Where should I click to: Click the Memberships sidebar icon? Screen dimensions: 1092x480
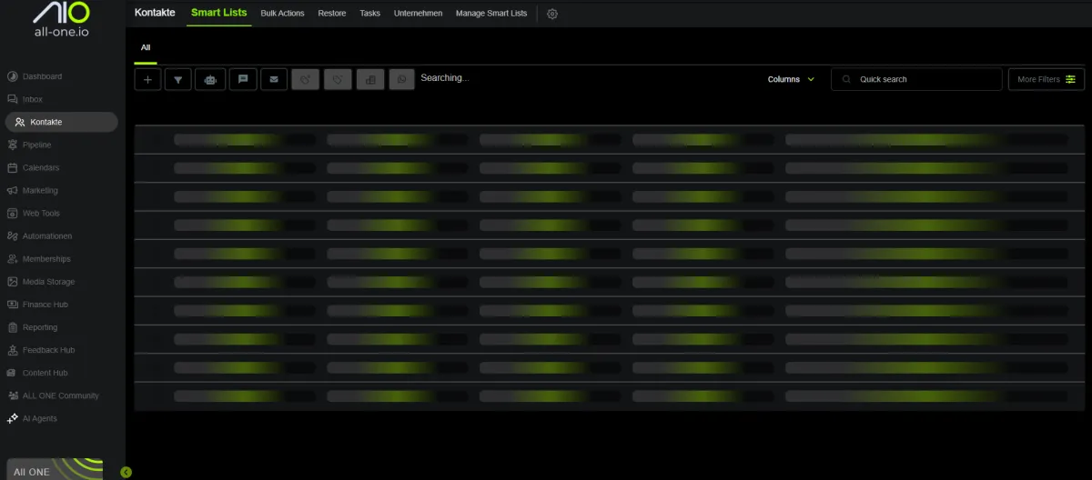13,258
